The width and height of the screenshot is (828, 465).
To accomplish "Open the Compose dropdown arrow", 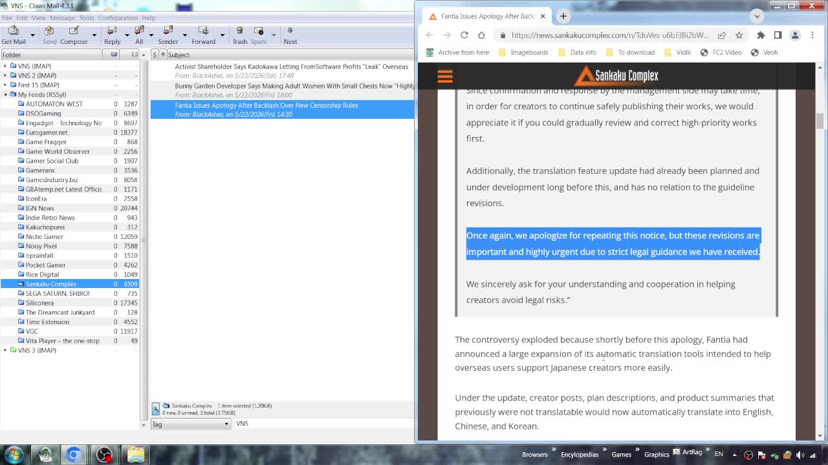I will (94, 35).
